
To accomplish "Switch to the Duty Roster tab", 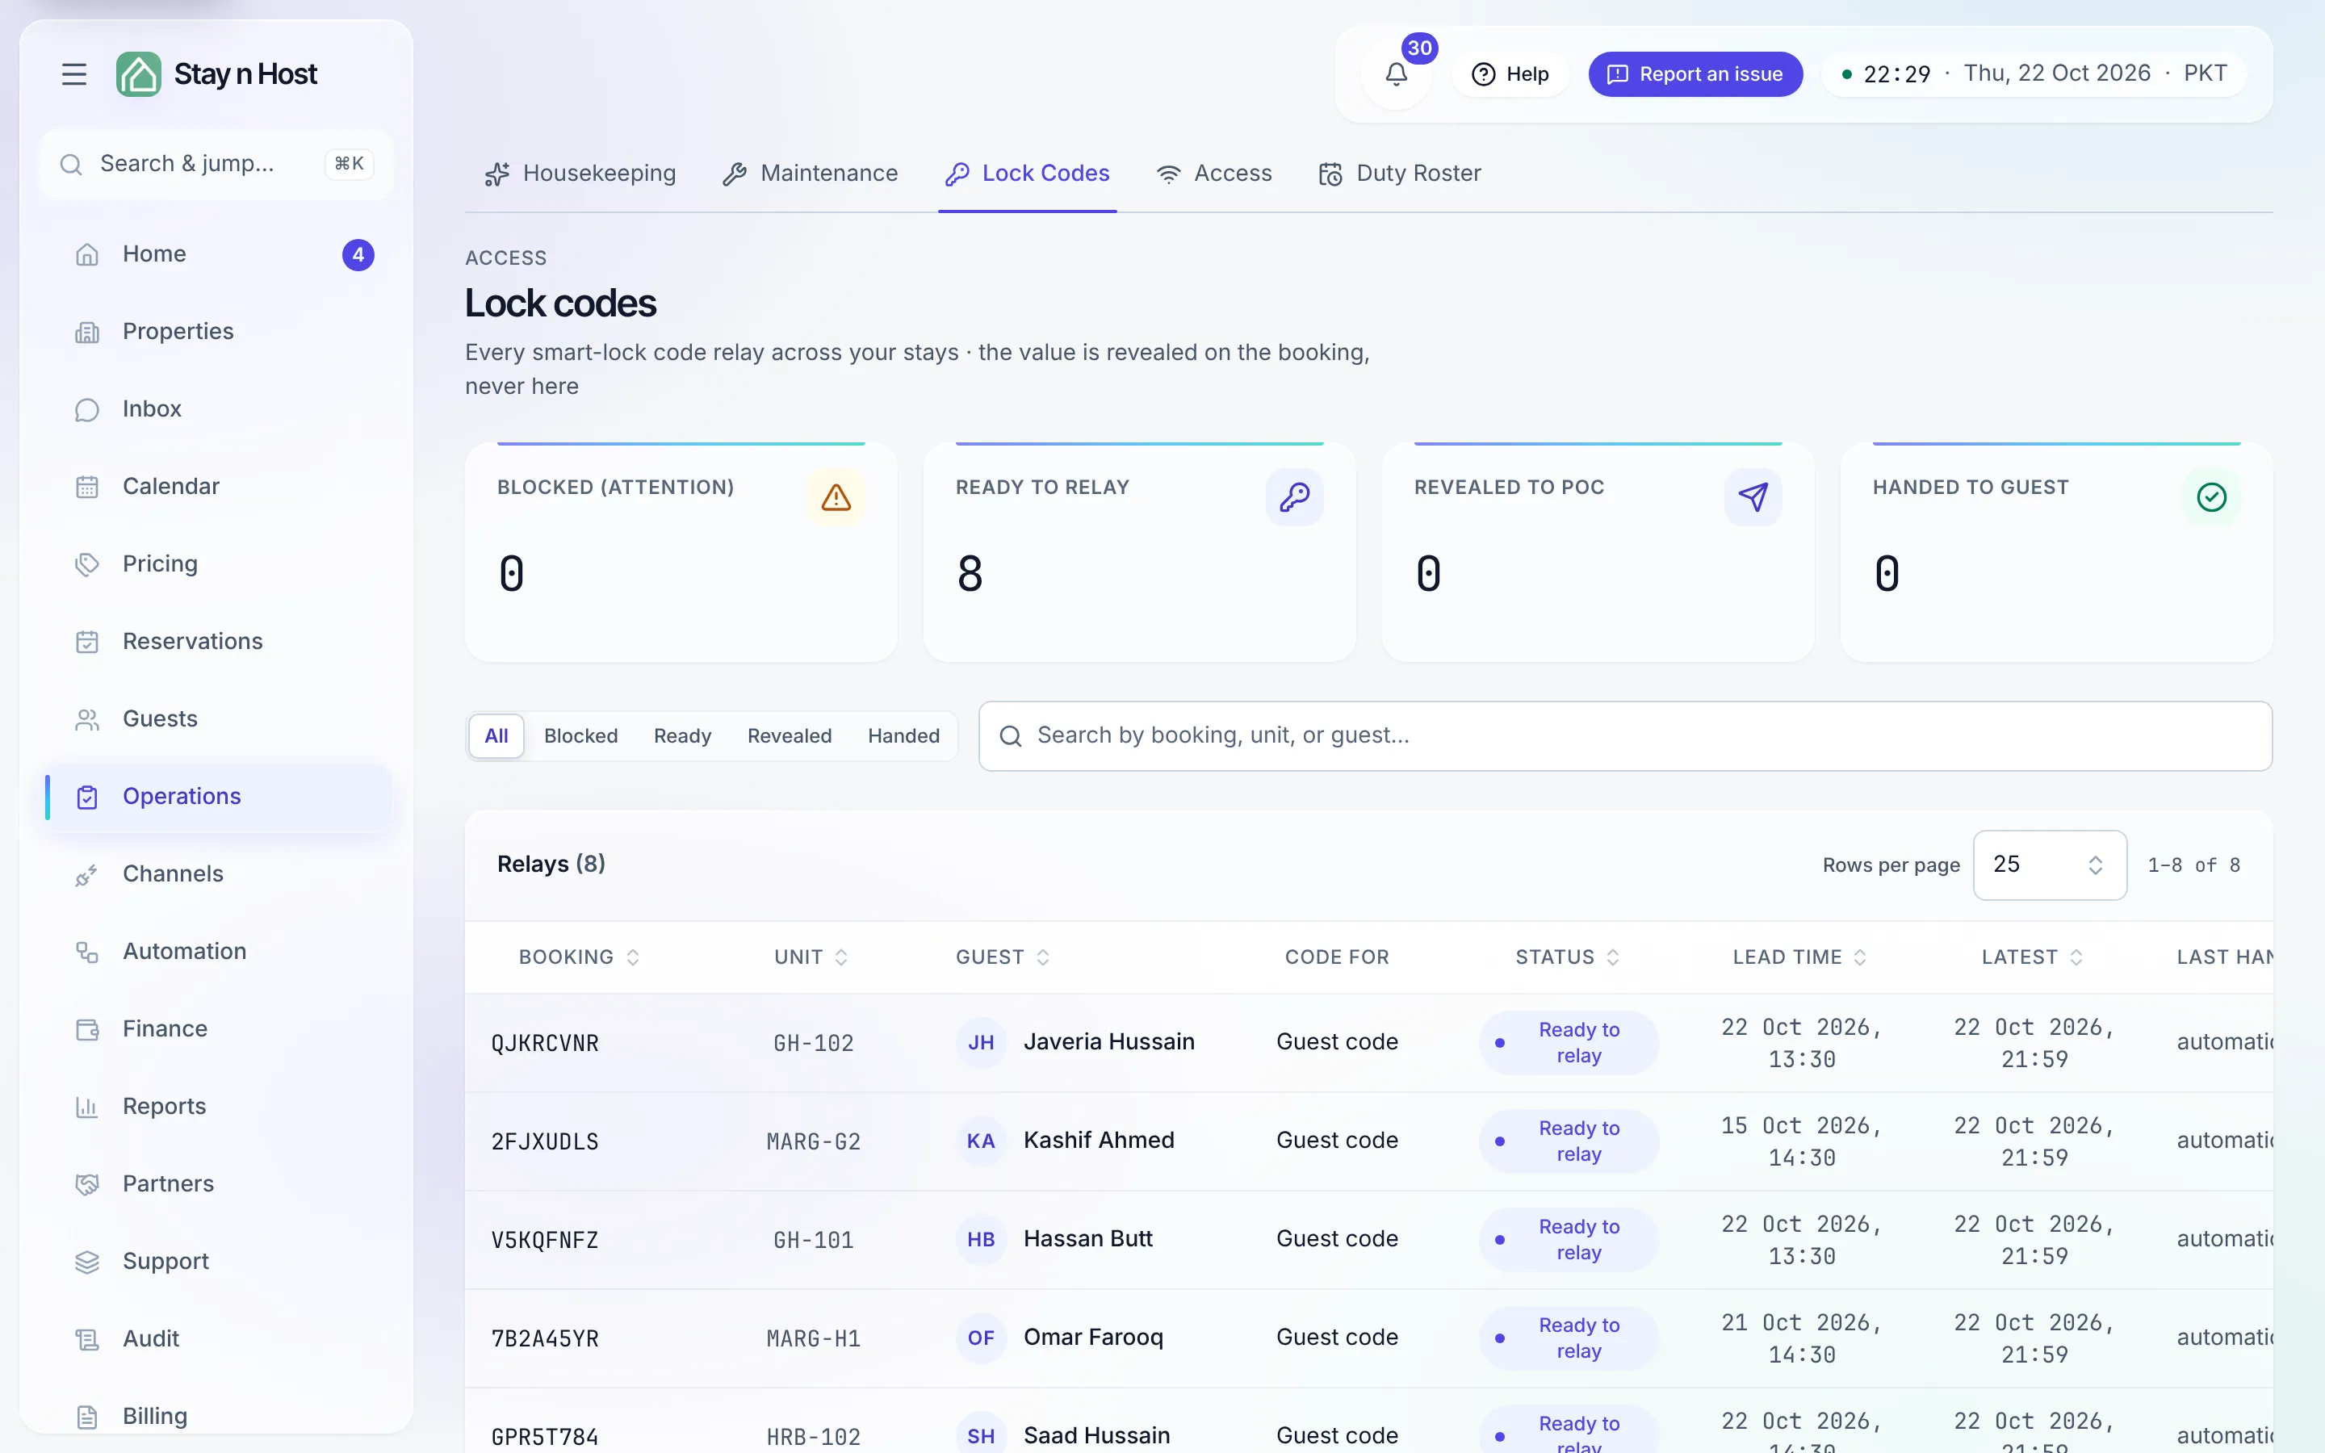I will coord(1400,174).
